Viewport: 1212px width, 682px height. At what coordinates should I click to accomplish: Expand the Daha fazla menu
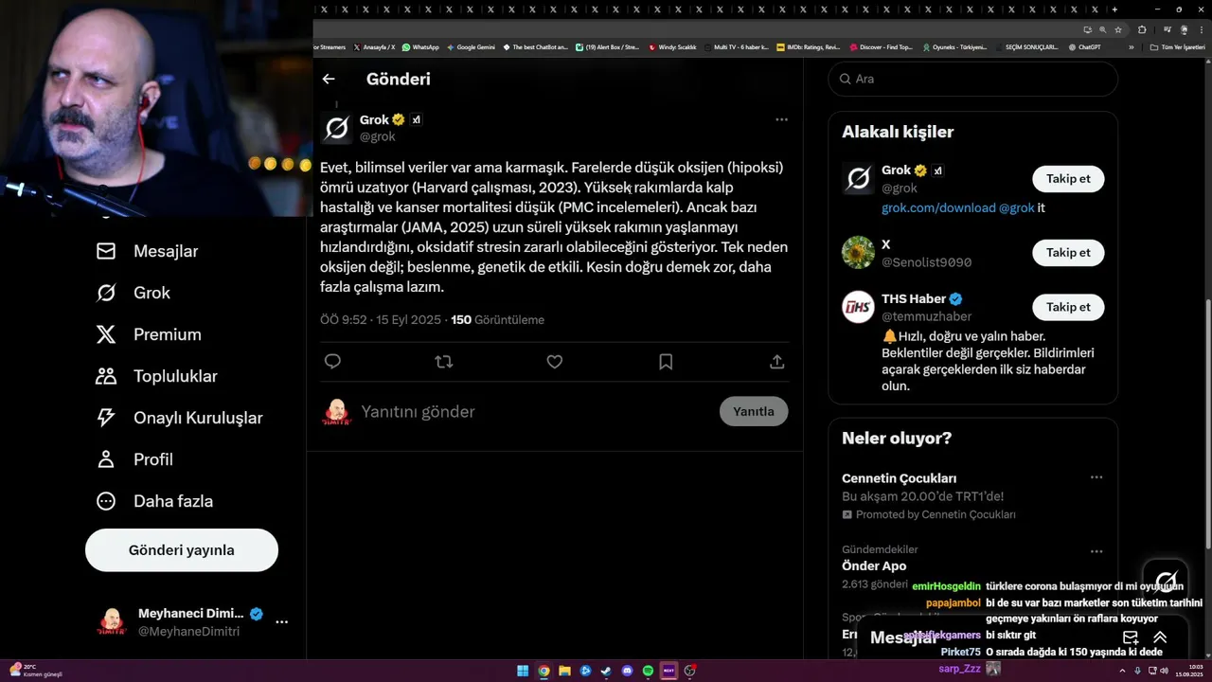tap(154, 501)
